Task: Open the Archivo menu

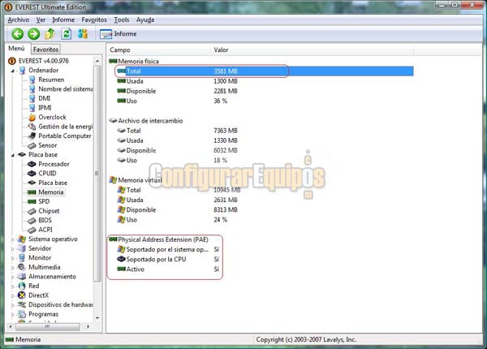Action: tap(19, 19)
